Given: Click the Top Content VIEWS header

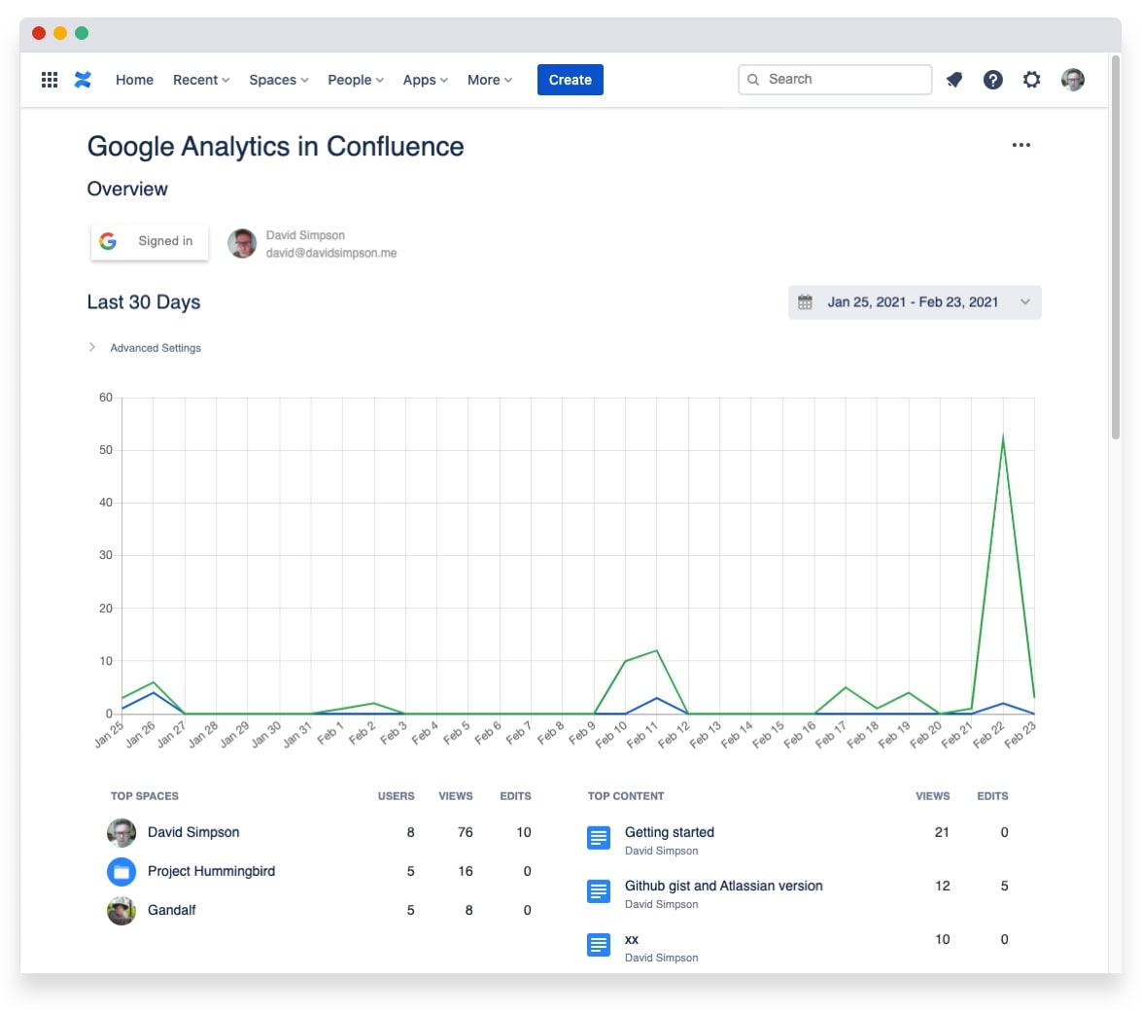Looking at the screenshot, I should 933,796.
